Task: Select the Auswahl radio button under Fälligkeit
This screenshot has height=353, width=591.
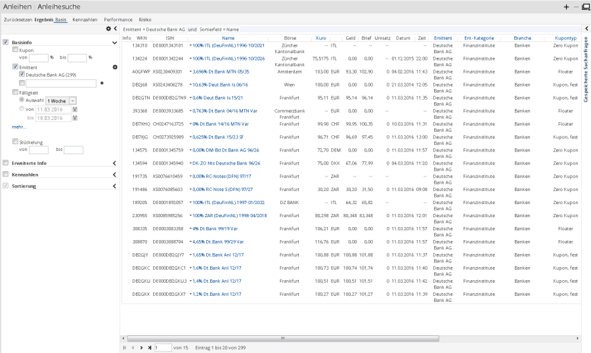Action: point(22,100)
